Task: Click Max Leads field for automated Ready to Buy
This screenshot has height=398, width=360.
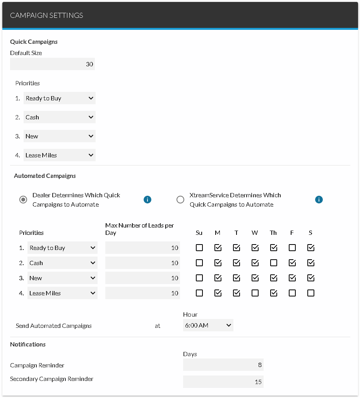Action: [142, 248]
